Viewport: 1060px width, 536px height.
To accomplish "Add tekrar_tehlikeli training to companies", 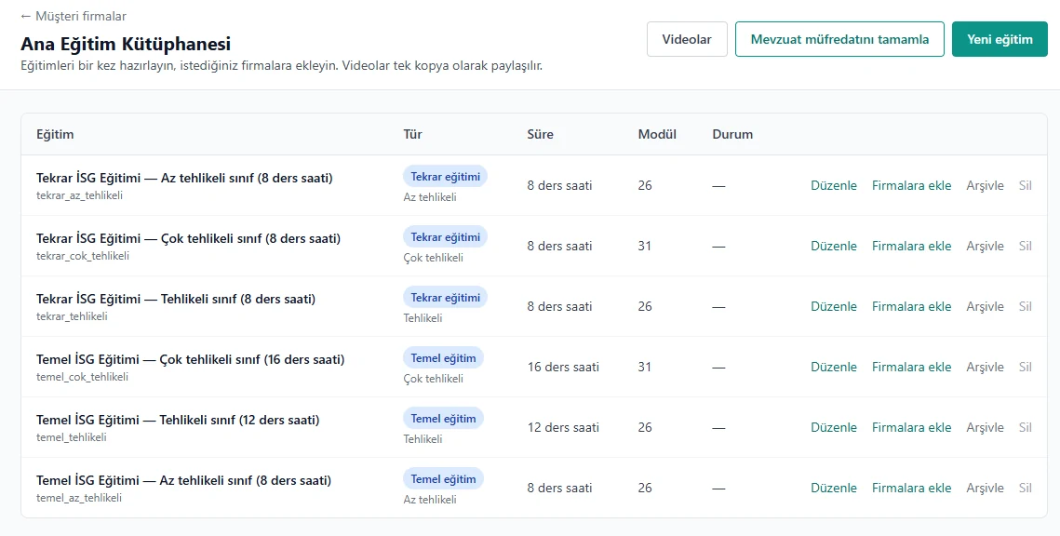I will (911, 306).
